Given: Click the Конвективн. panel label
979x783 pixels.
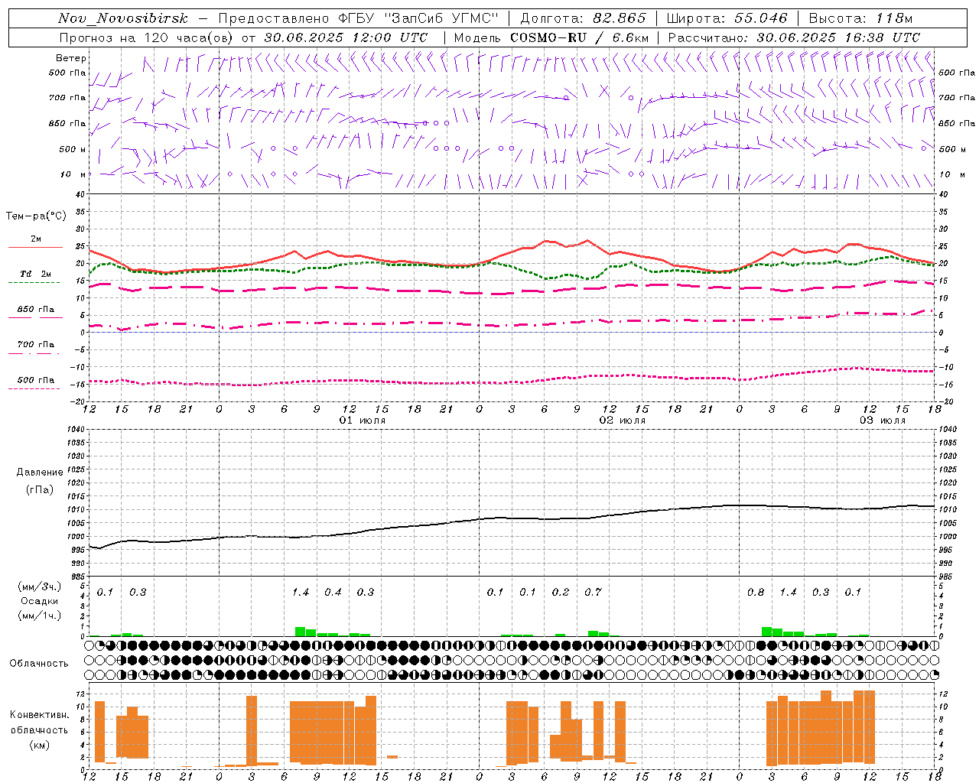Looking at the screenshot, I should click(x=40, y=715).
